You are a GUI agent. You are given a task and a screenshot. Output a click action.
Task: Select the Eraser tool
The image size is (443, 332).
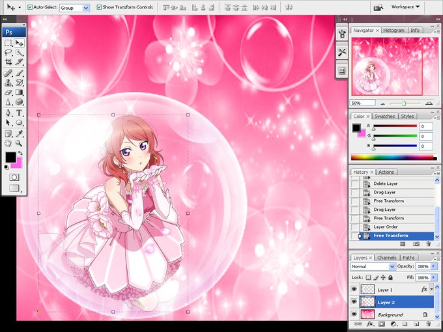tap(8, 92)
